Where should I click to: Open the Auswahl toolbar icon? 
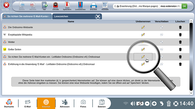point(105,6)
